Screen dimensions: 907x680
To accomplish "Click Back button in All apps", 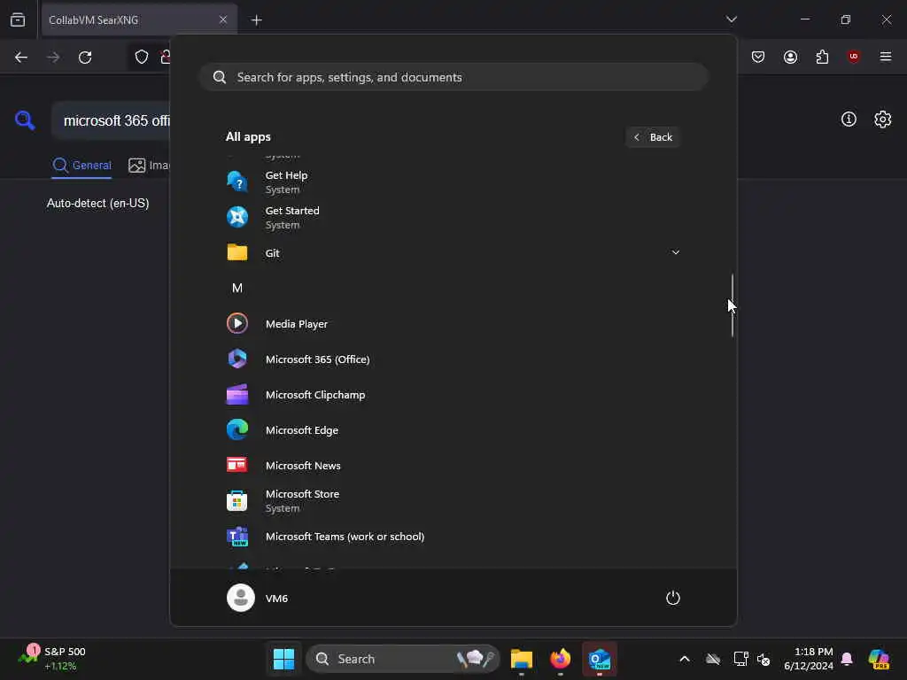I will [653, 137].
